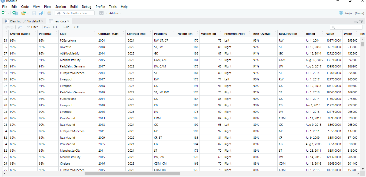Expand the recent files dropdown arrow
This screenshot has height=177, width=366.
pyautogui.click(x=28, y=13)
